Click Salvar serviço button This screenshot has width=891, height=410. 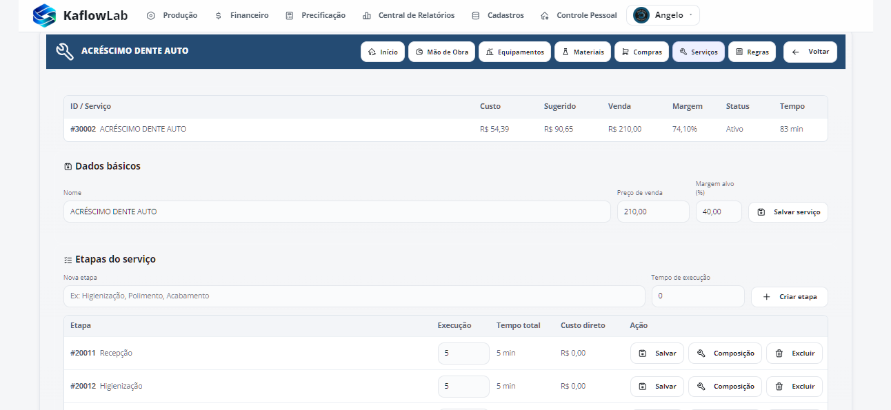coord(788,212)
